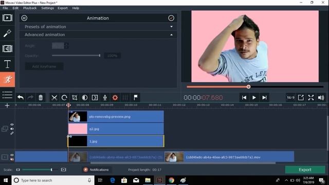The image size is (329, 185).
Task: Skip to next frame
Action: click(264, 98)
